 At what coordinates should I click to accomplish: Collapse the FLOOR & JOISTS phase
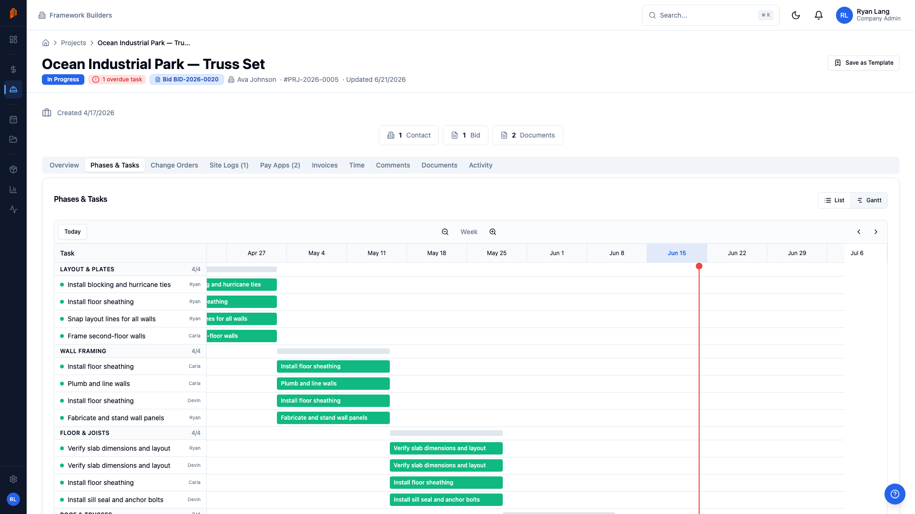tap(130, 433)
